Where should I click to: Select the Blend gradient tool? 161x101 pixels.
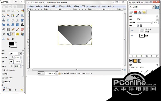click(8, 30)
